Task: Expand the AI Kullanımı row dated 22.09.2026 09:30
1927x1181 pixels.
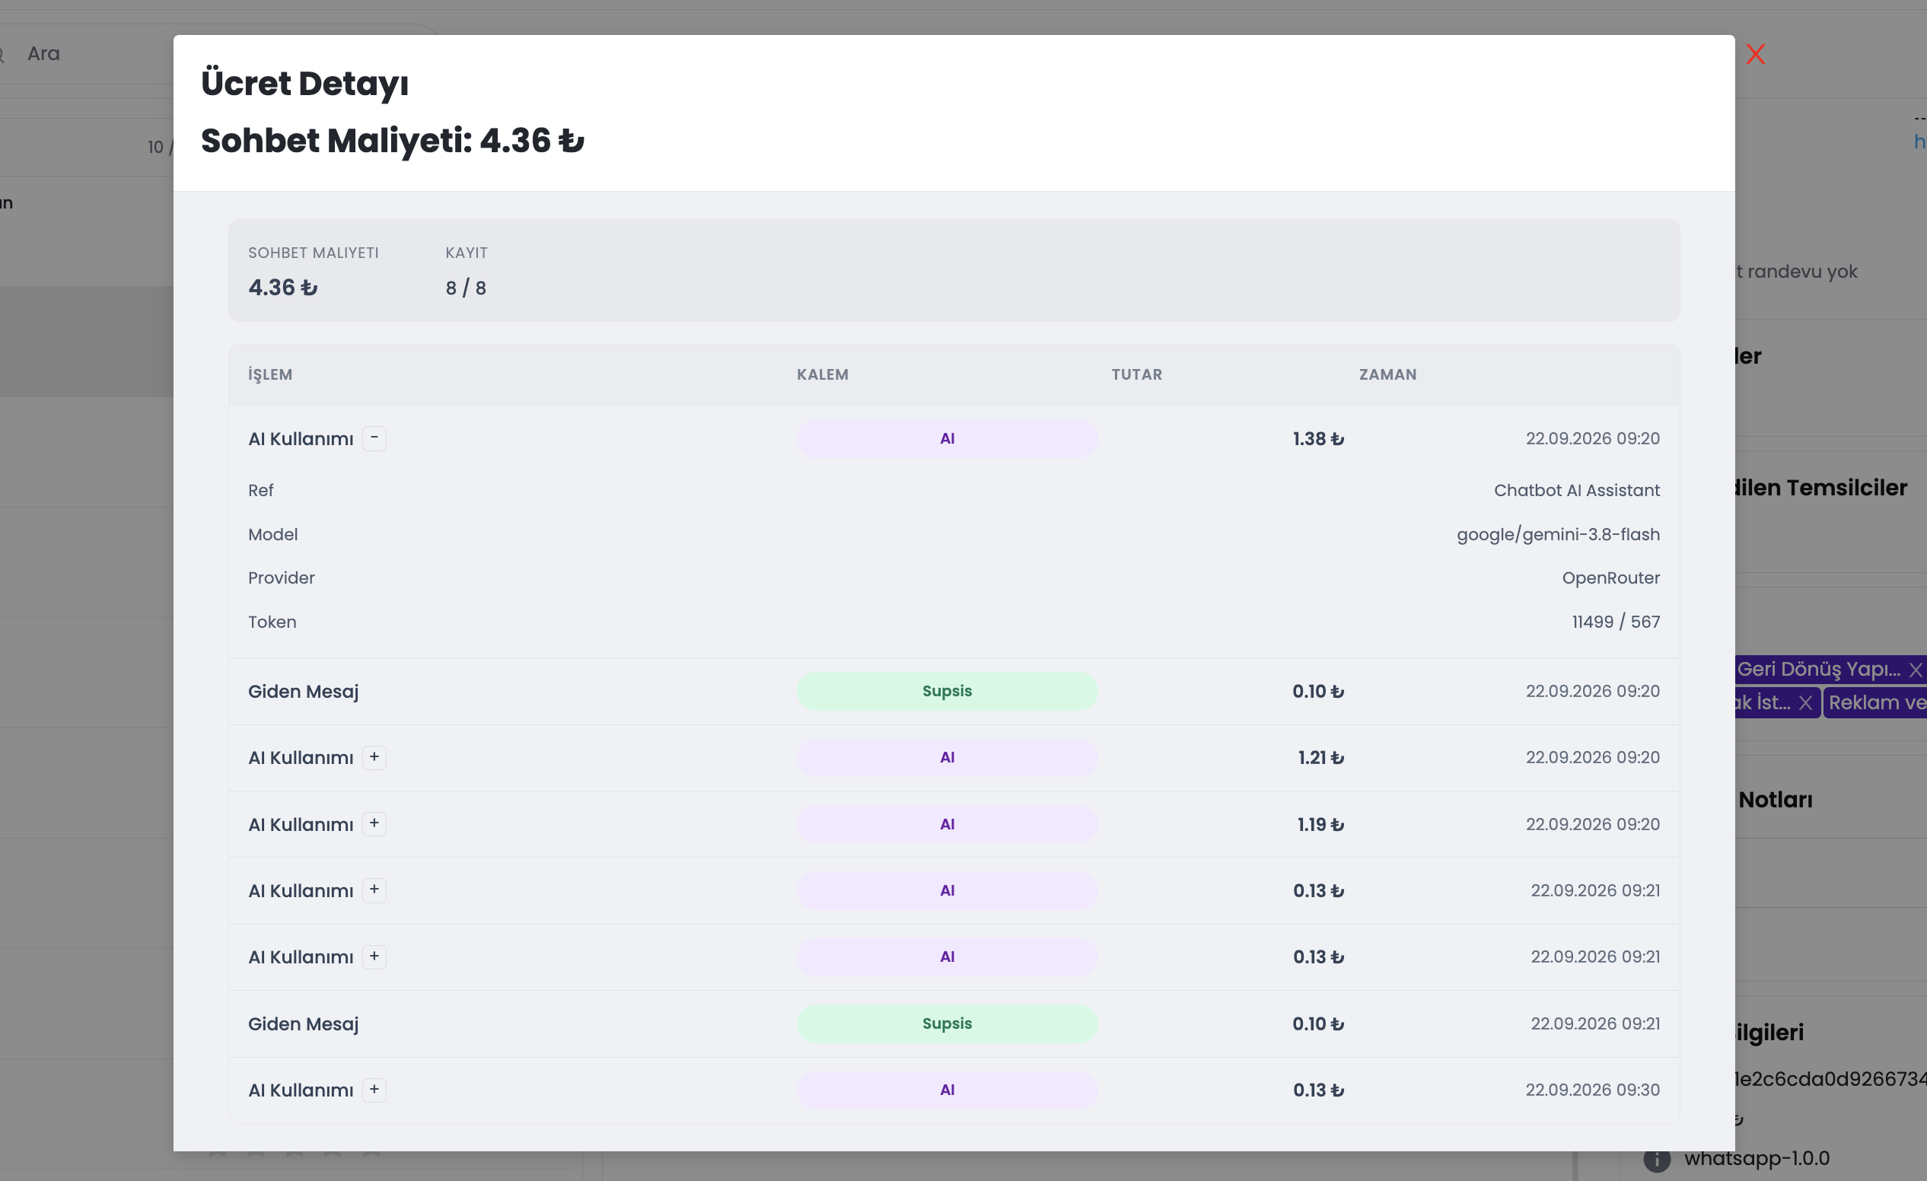Action: point(374,1090)
